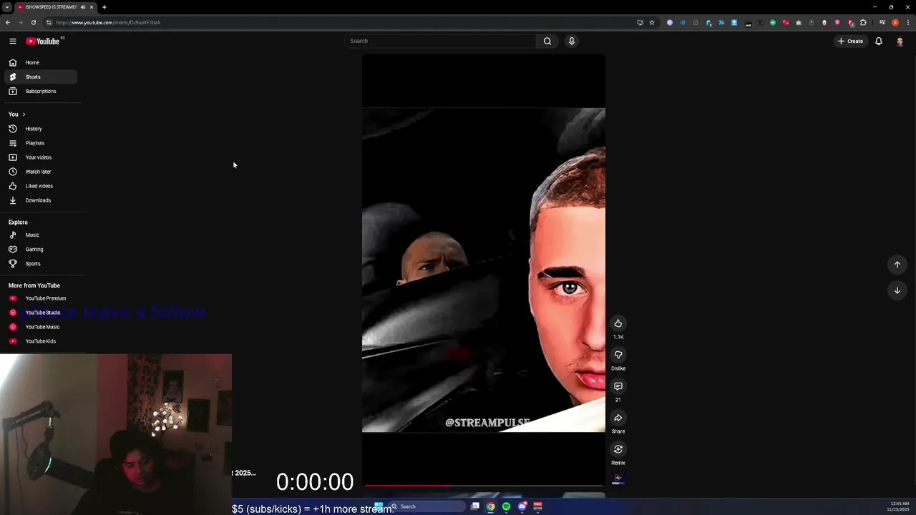This screenshot has height=515, width=916.
Task: Share the Short
Action: point(618,418)
